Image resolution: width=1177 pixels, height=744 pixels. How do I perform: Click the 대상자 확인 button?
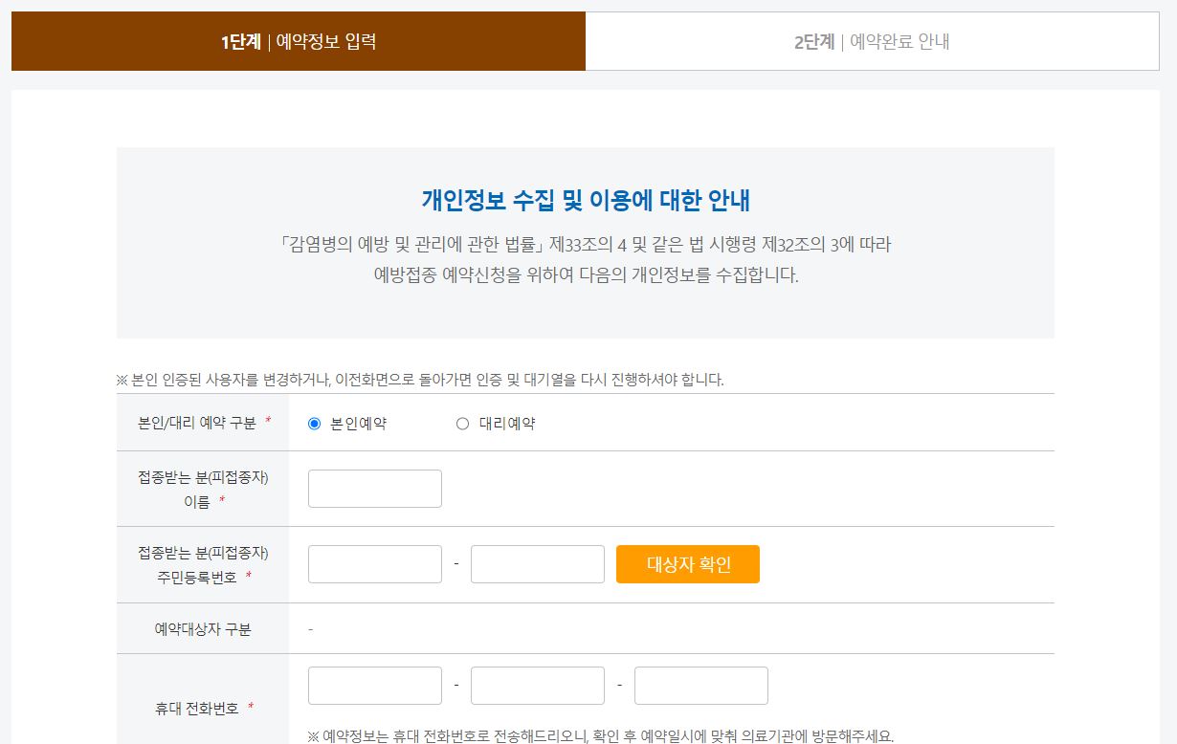688,564
